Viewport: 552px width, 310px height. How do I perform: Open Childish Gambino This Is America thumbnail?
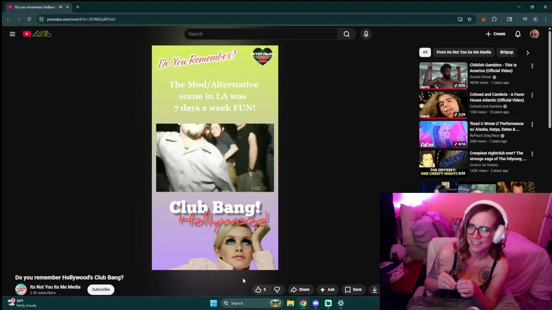click(443, 75)
